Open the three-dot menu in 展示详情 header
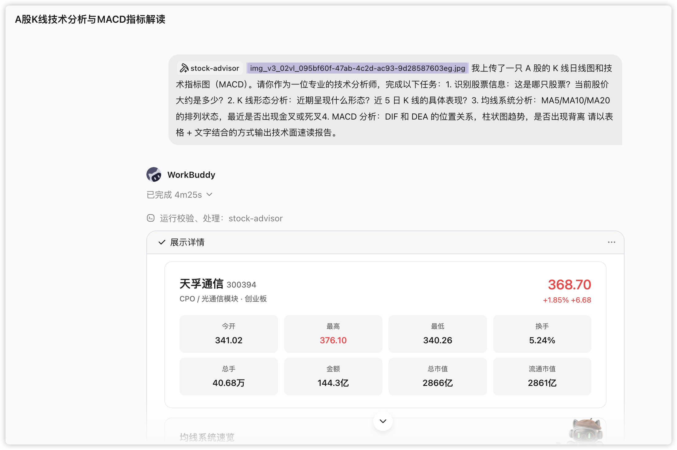 [611, 242]
